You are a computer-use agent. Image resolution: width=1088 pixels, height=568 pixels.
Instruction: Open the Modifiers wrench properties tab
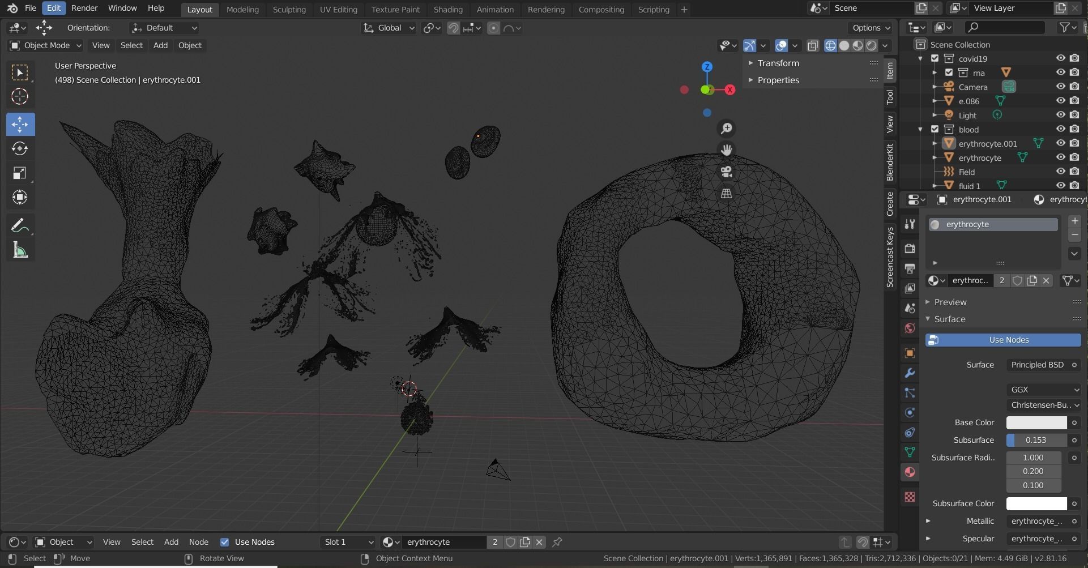coord(910,373)
